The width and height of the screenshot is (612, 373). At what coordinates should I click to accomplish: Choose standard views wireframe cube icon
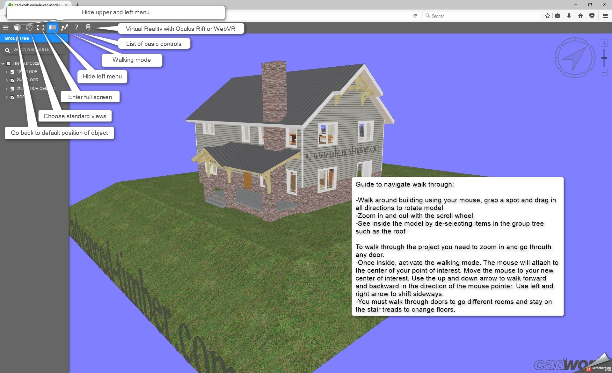point(29,27)
